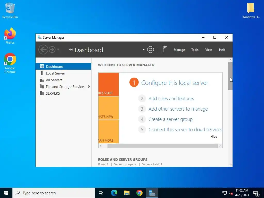The width and height of the screenshot is (264, 198).
Task: Open File and Storage Services
Action: [x=63, y=87]
